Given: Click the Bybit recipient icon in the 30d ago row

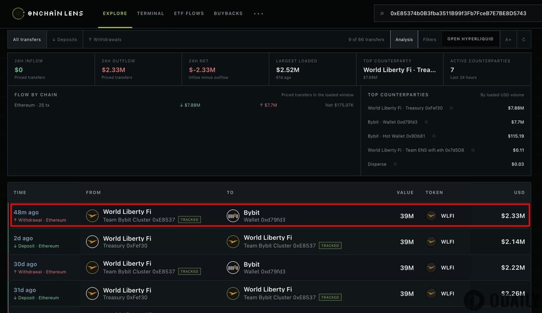Looking at the screenshot, I should click(x=233, y=268).
